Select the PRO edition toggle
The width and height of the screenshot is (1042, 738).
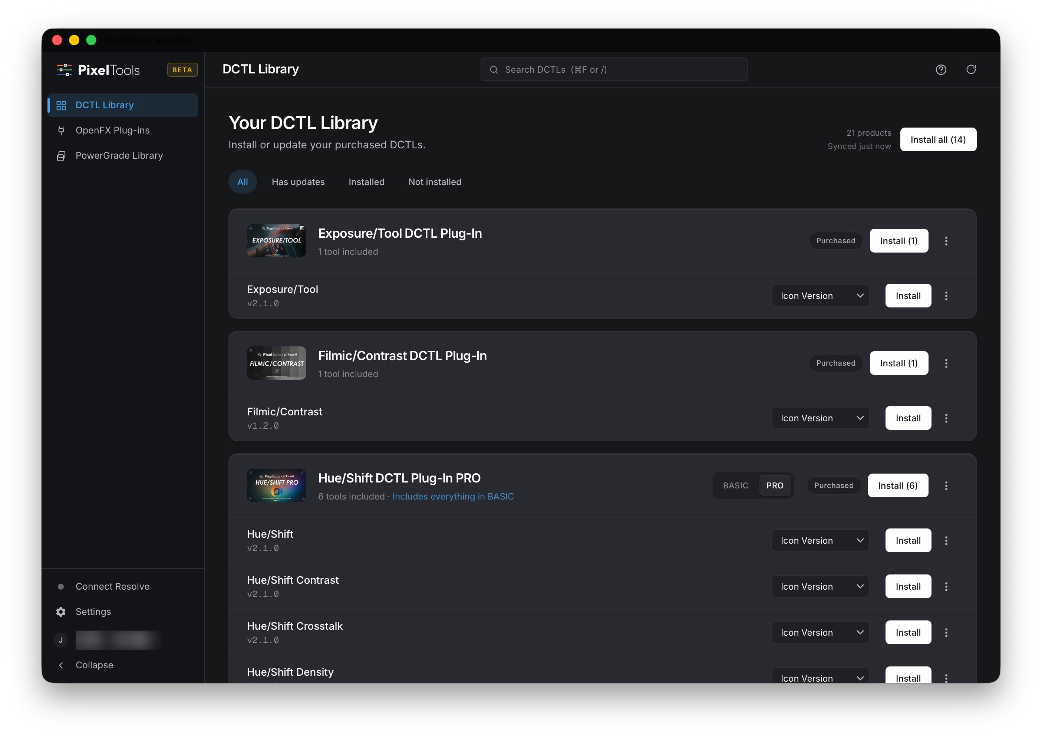pos(775,485)
